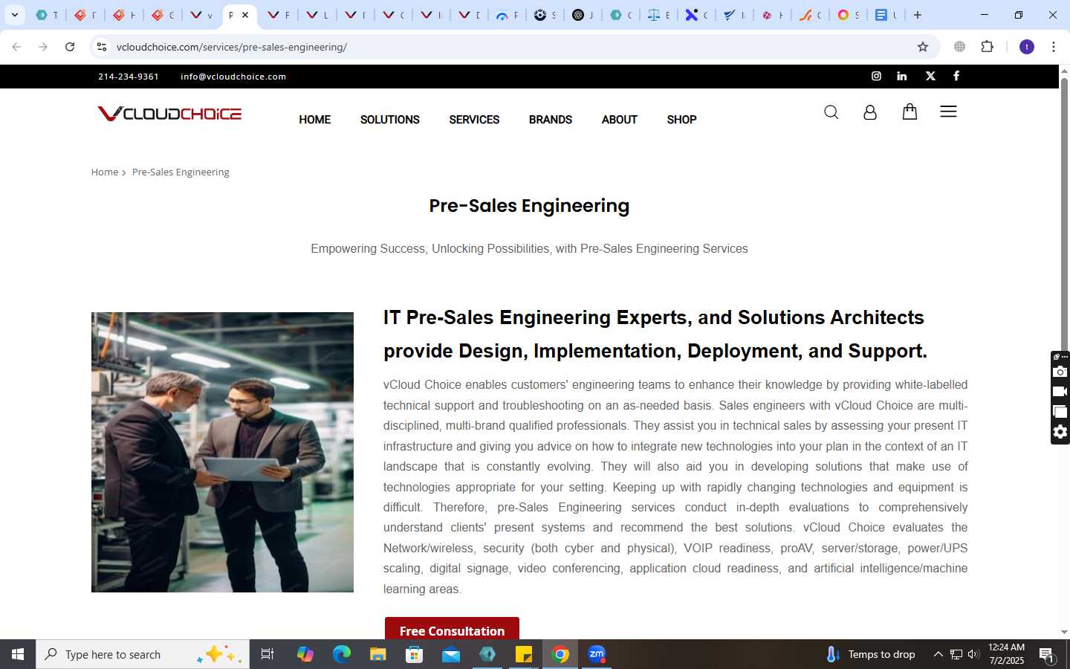Click the Free Consultation button
The image size is (1070, 669).
coord(452,629)
